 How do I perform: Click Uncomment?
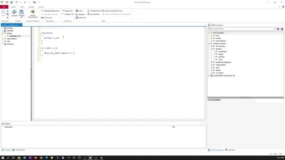94,14
